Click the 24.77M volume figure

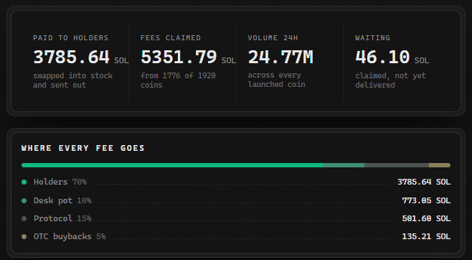280,57
